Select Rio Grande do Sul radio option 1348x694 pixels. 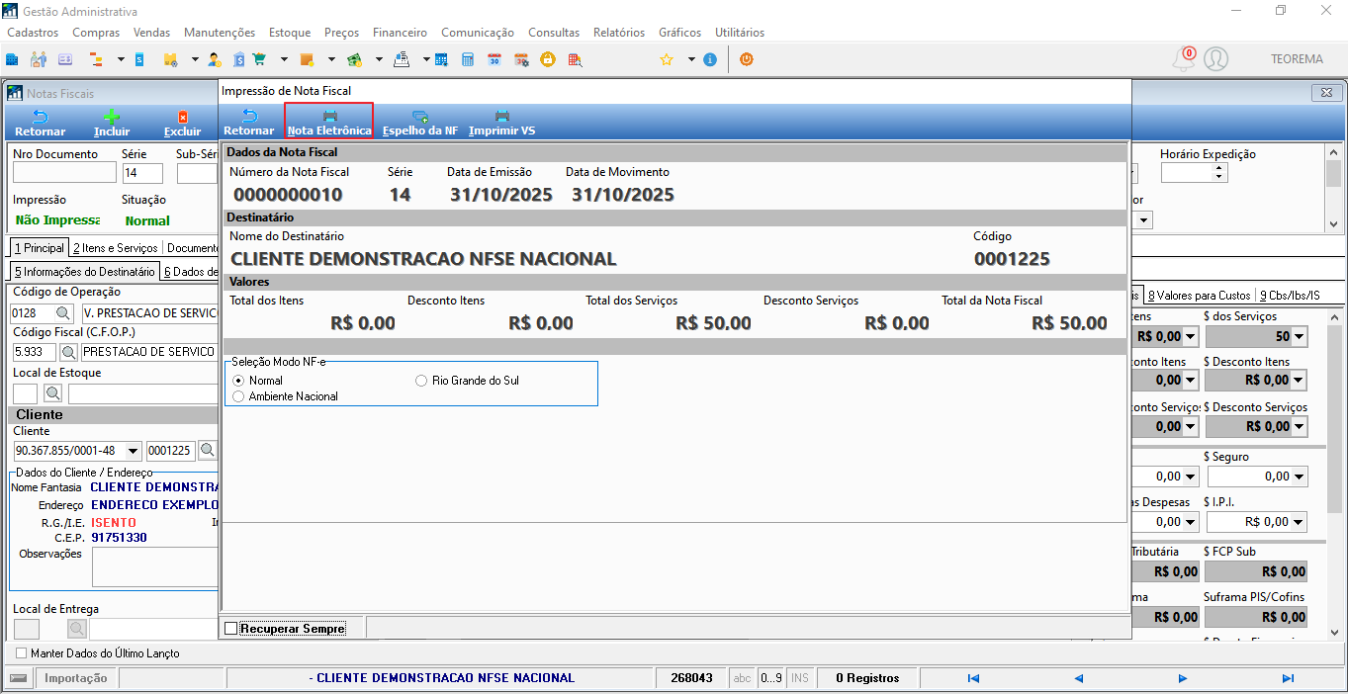pyautogui.click(x=421, y=381)
